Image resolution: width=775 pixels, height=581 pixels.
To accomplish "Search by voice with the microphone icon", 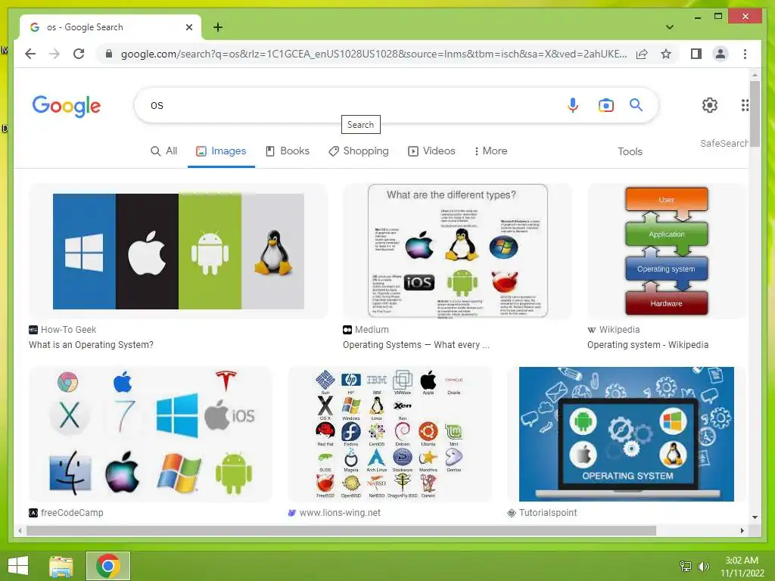I will pos(572,105).
